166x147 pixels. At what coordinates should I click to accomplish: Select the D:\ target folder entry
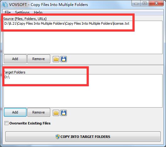coord(7,77)
